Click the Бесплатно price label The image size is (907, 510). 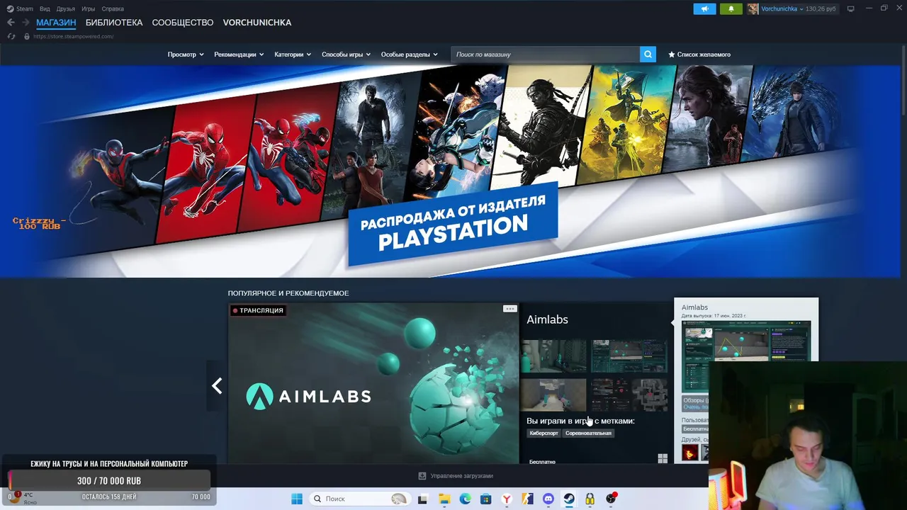click(x=542, y=461)
